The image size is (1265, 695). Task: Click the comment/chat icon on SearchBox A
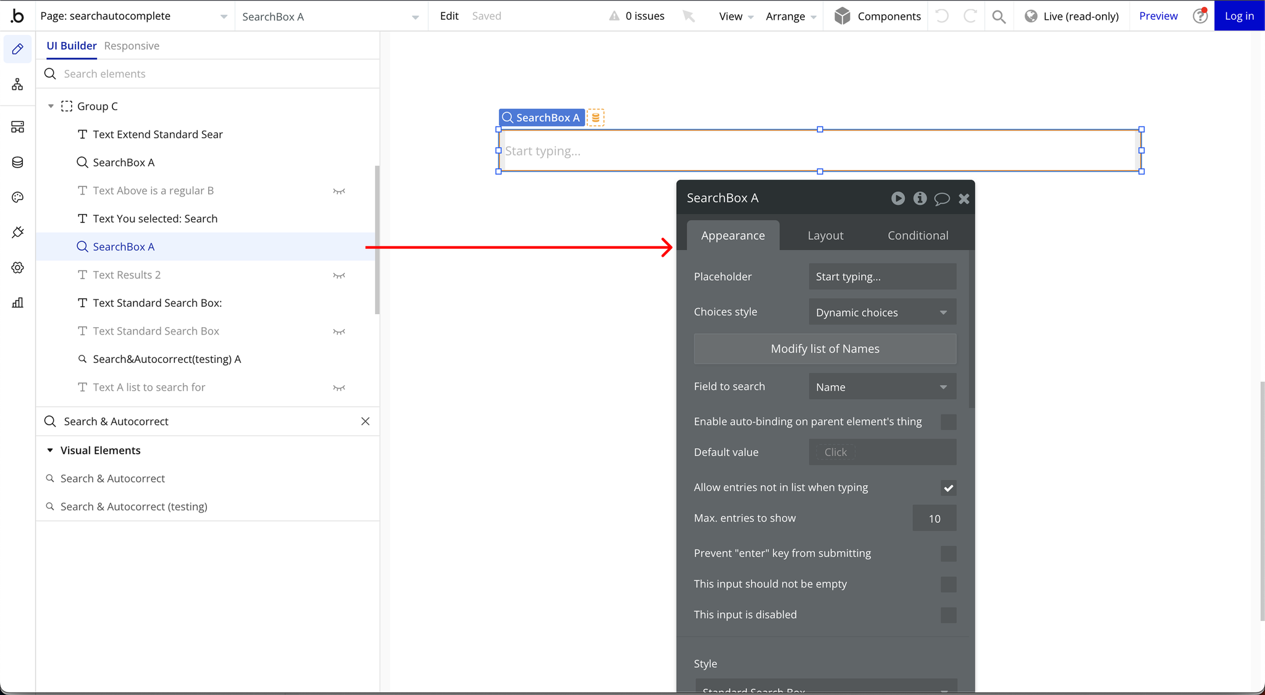(x=941, y=199)
